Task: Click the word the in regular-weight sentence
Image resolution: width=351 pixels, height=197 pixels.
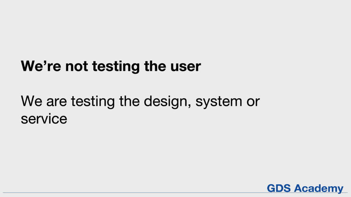Action: [129, 101]
